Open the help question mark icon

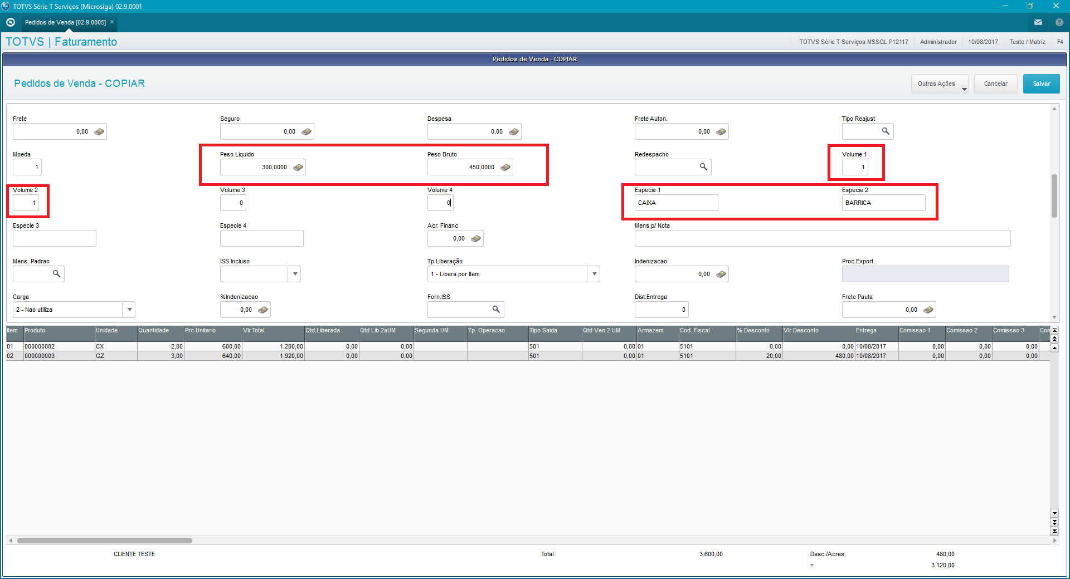(x=1059, y=22)
